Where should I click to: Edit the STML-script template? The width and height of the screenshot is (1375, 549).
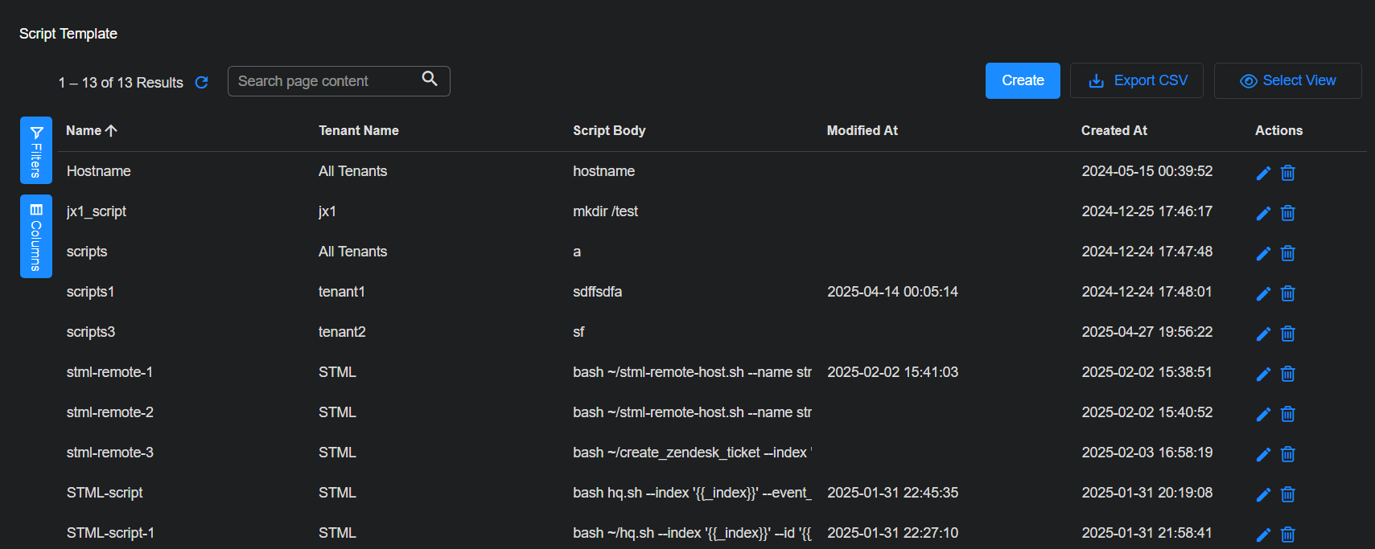[x=1263, y=494]
